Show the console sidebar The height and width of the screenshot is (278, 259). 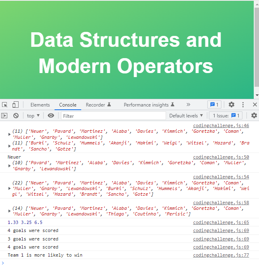click(4, 116)
